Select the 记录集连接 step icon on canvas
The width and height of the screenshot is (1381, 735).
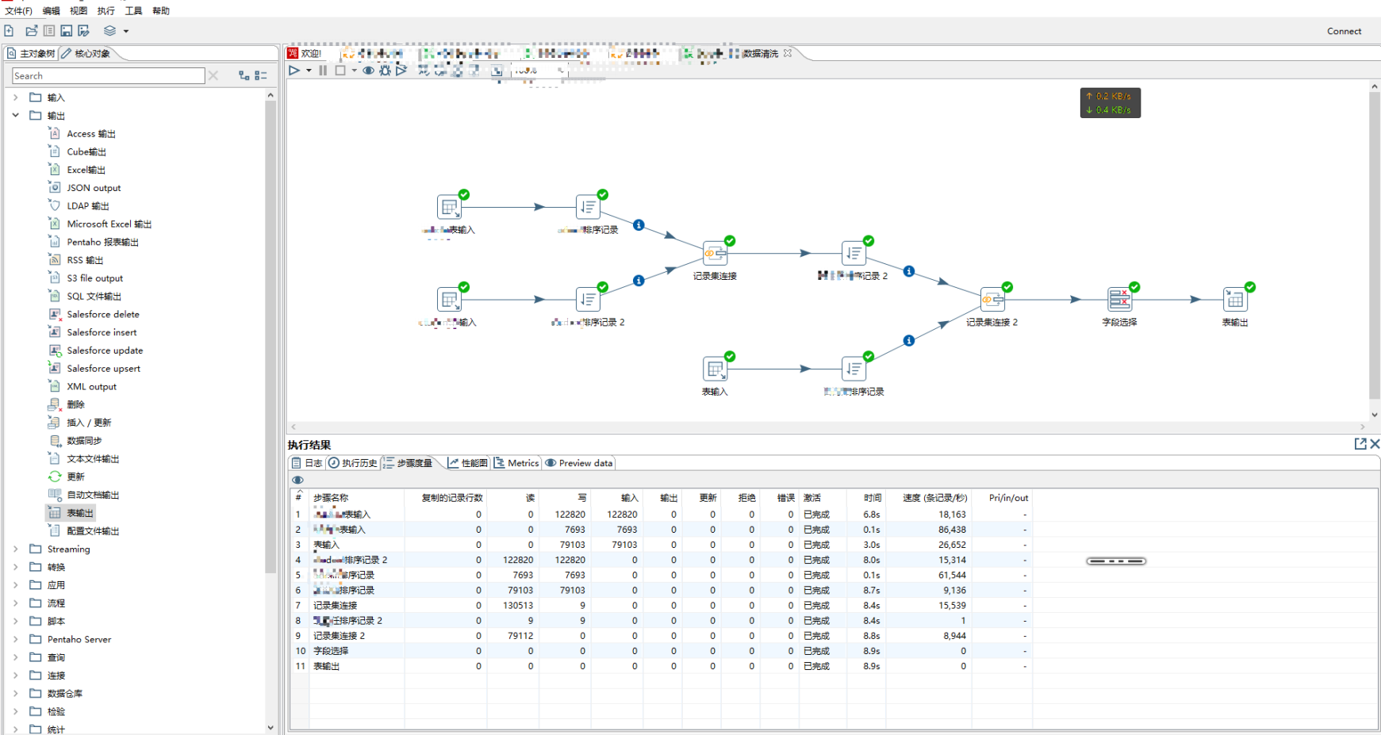click(x=715, y=254)
